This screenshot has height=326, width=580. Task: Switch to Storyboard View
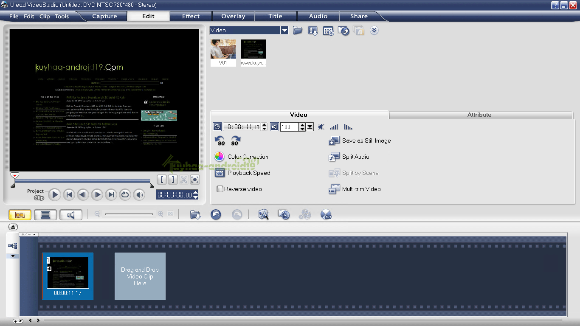[20, 215]
